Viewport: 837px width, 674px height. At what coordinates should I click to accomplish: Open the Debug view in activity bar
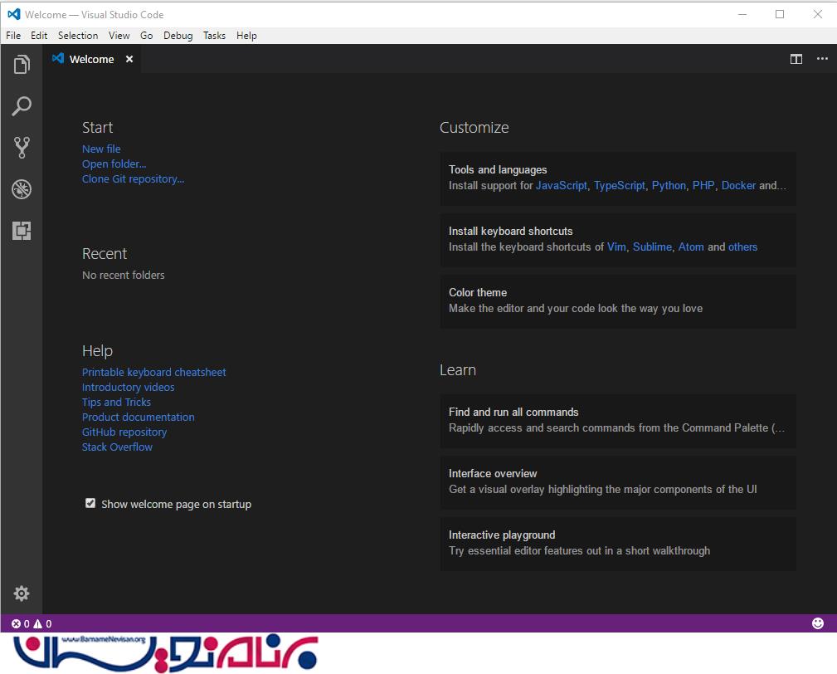coord(22,189)
